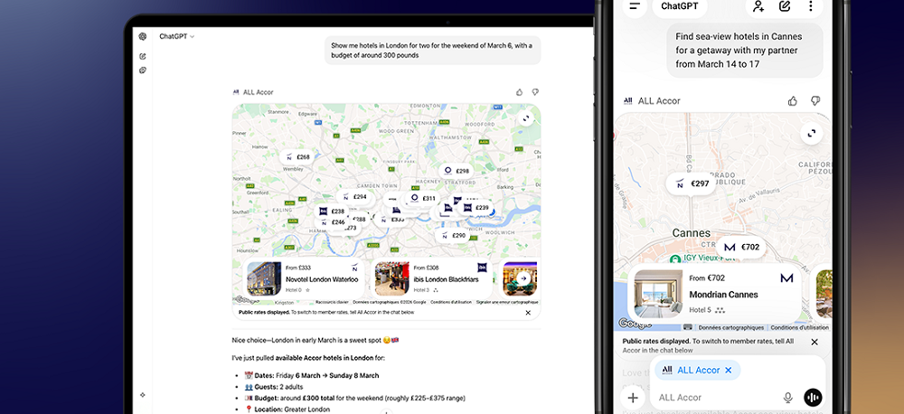Viewport: 904px width, 414px height.
Task: Click thumbs up on the London response
Action: click(x=519, y=92)
